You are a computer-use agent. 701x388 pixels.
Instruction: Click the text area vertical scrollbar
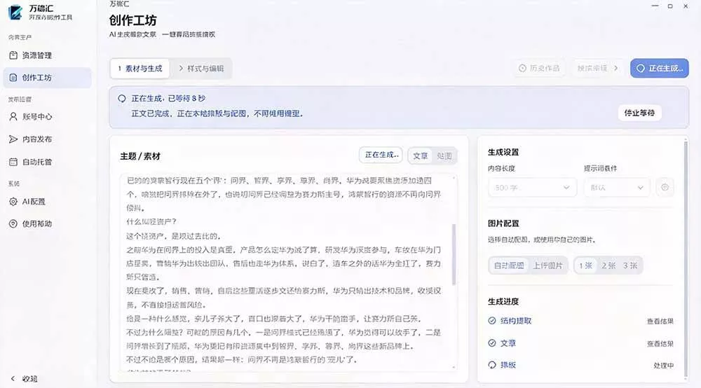[454, 254]
